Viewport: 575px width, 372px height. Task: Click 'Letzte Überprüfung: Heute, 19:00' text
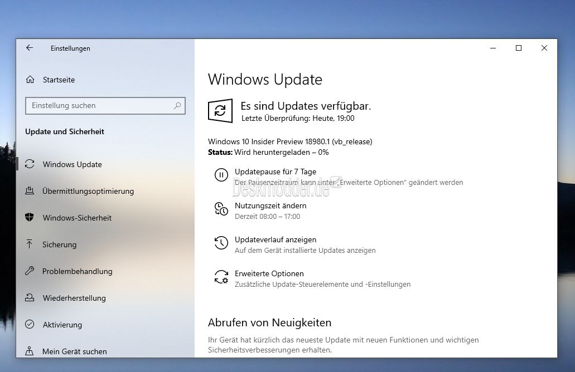(298, 118)
